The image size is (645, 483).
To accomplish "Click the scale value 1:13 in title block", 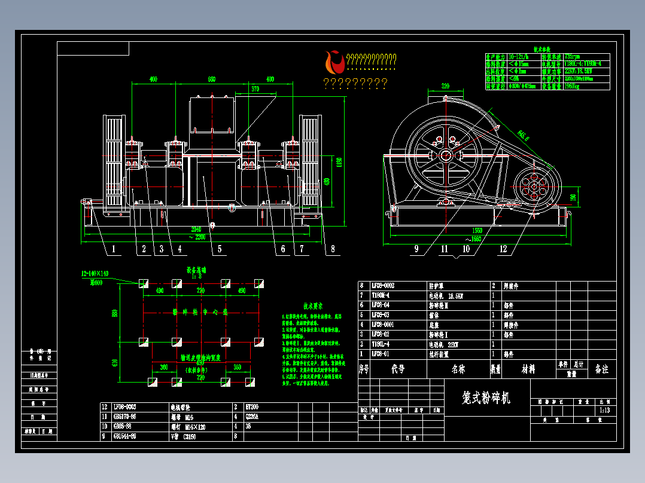I will tap(604, 410).
